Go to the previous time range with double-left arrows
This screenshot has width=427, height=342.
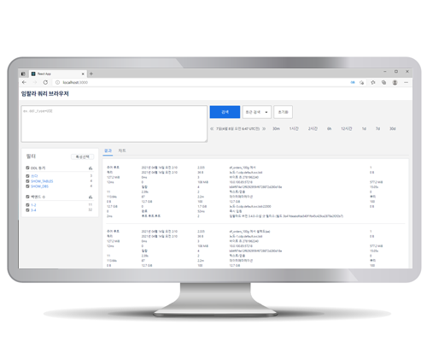212,129
